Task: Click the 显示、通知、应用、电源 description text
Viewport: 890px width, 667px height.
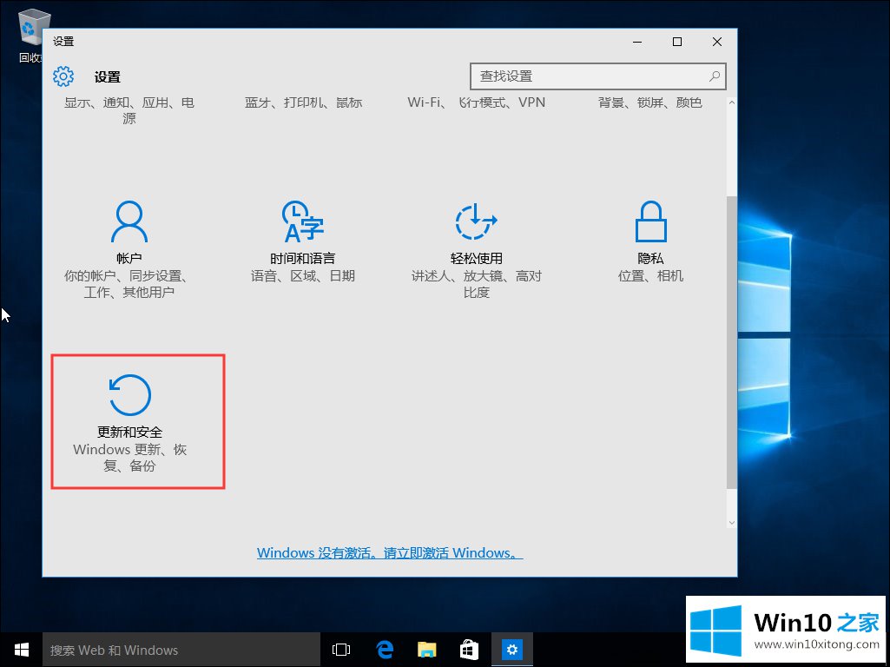Action: [x=129, y=110]
